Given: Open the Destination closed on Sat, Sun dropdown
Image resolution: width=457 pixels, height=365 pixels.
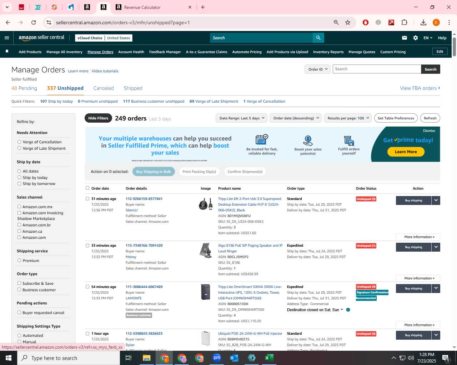Looking at the screenshot, I should pos(315,310).
